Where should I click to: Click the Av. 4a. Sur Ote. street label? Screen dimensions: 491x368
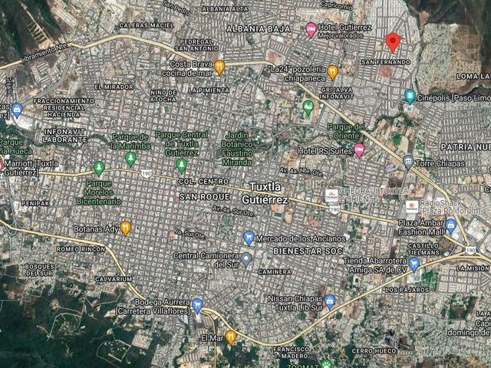click(233, 211)
